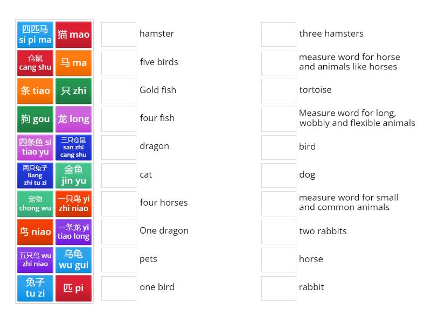Screen dimensions: 431x323
Task: Pick the 乌龟 wu gui tortoise tile
Action: (x=74, y=260)
